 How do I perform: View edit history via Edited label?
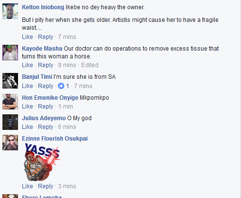pyautogui.click(x=90, y=65)
